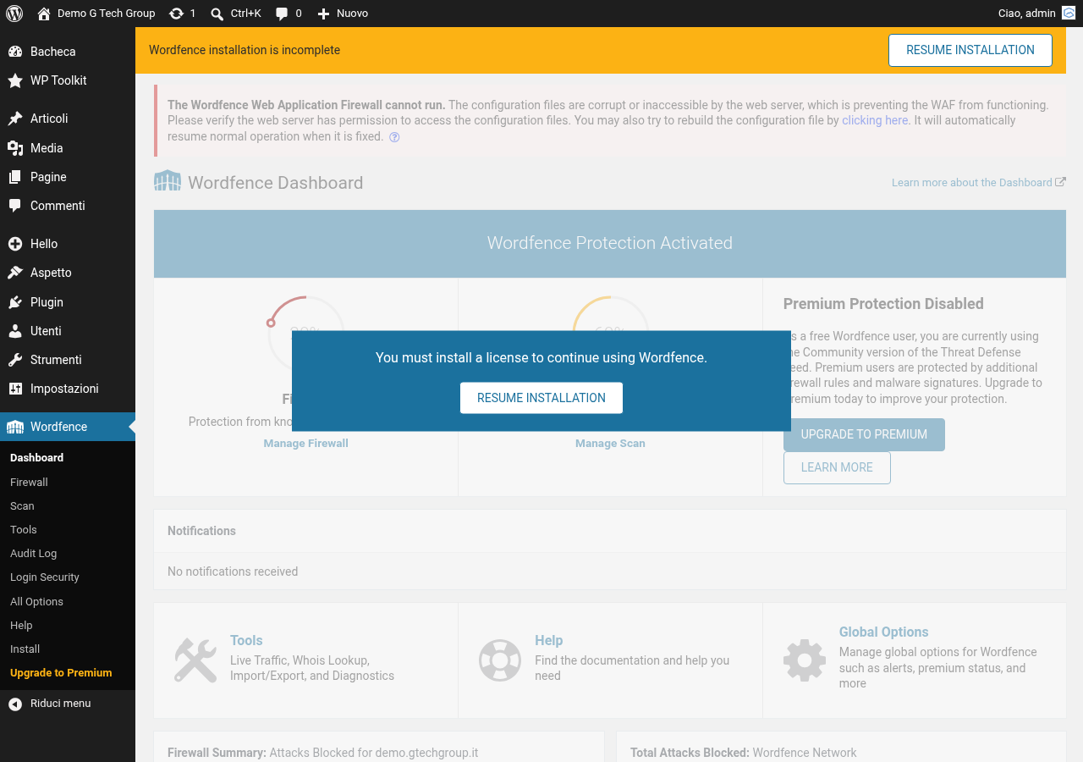Click Resume Installation in the license dialog
Screen dimensions: 1083x762
click(x=541, y=398)
